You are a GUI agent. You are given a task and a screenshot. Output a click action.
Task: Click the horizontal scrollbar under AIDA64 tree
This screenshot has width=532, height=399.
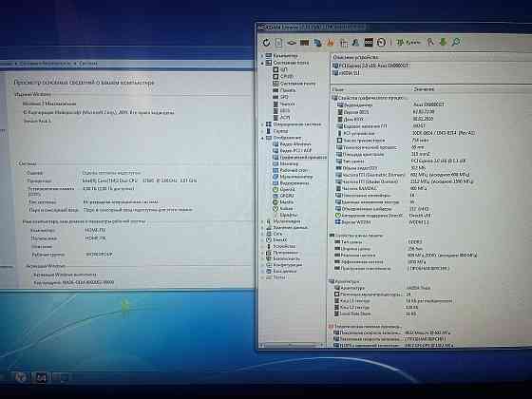[292, 346]
